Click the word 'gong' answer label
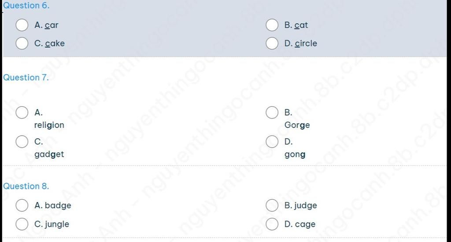Screen dimensions: 451x242 click(x=295, y=155)
